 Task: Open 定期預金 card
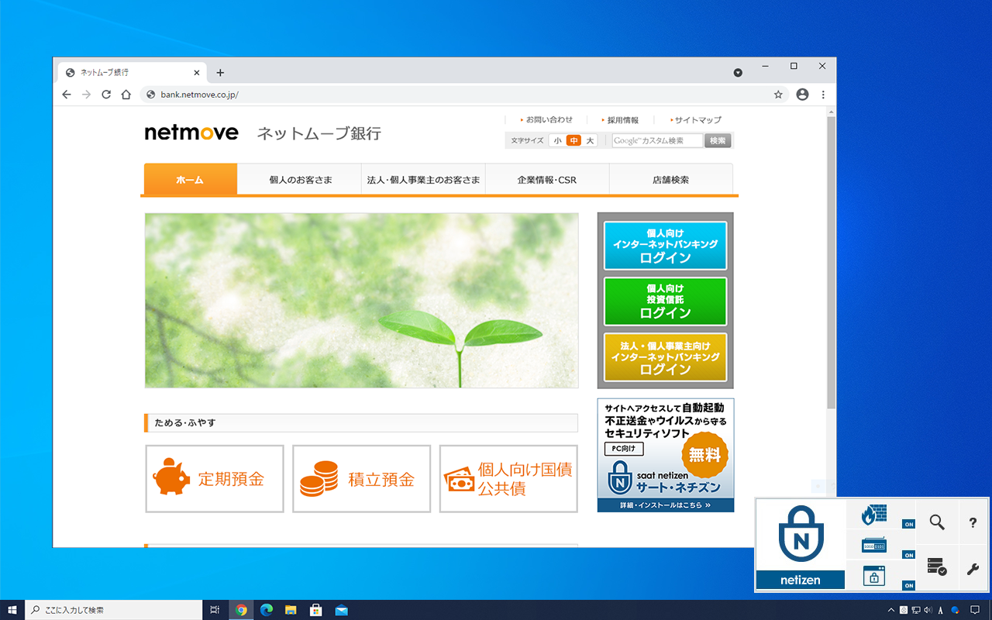tap(215, 479)
